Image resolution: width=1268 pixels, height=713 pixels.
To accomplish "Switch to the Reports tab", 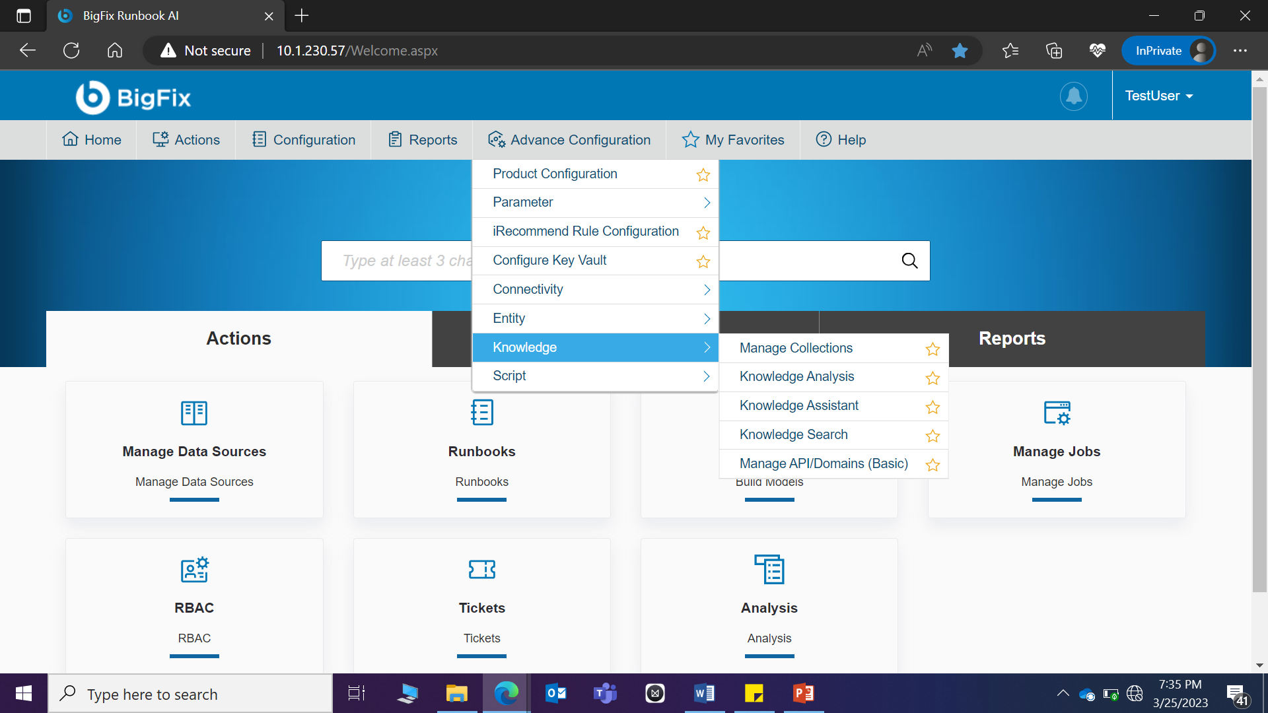I will (x=1012, y=339).
